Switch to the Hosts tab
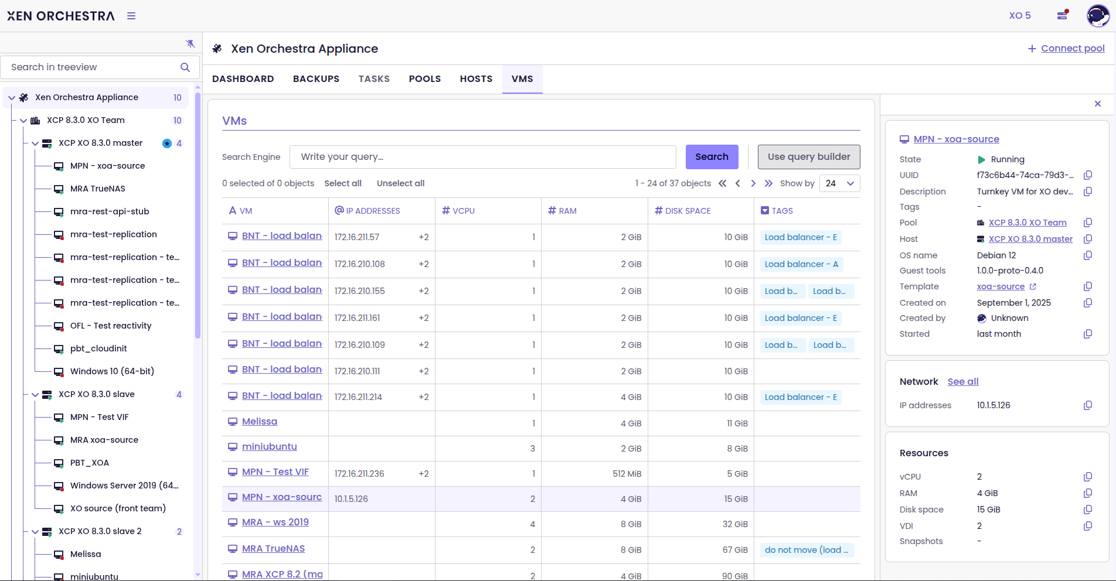This screenshot has height=581, width=1116. pyautogui.click(x=476, y=79)
